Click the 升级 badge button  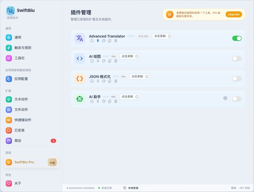coord(52,162)
